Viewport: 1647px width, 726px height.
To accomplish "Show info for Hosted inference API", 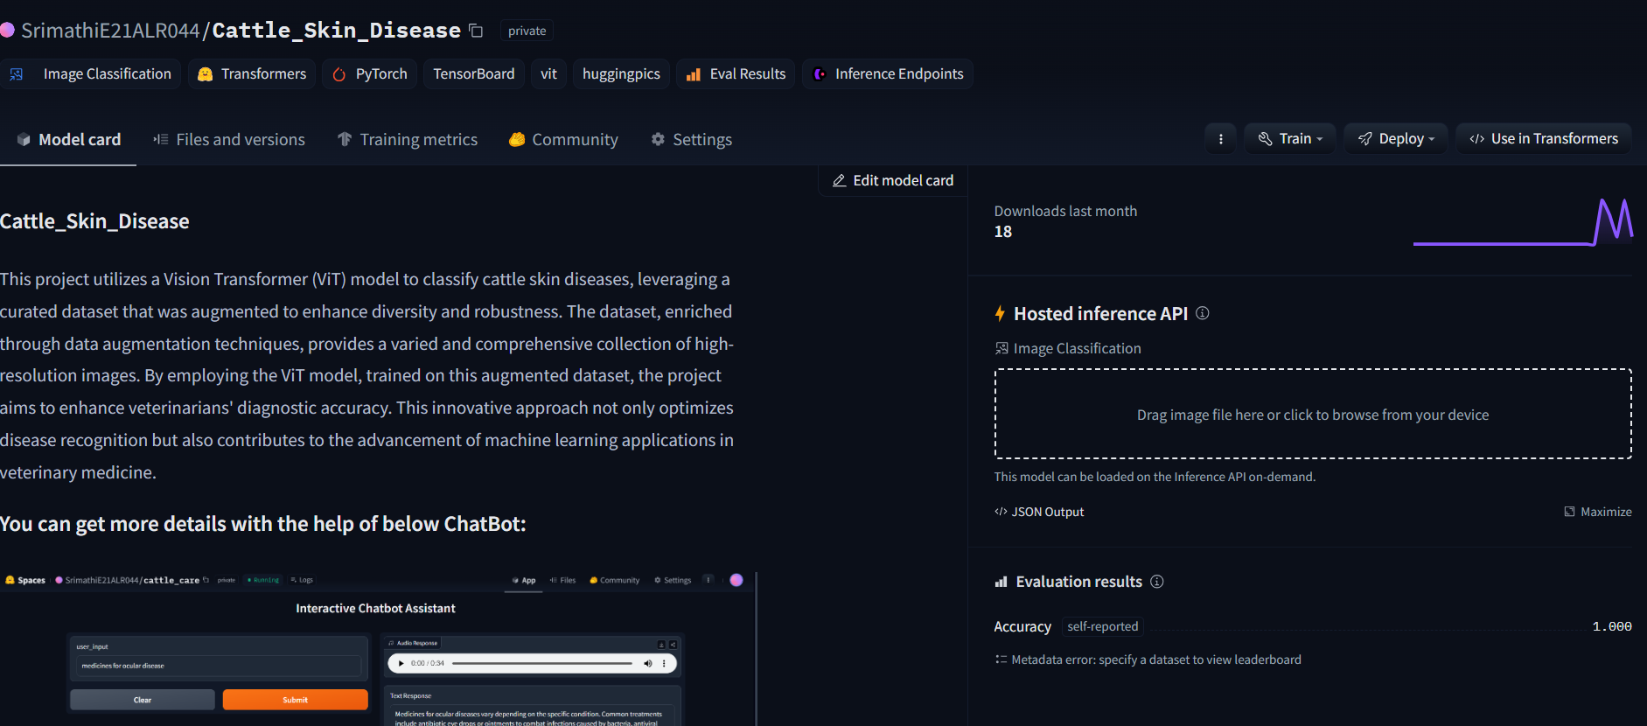I will click(1203, 313).
